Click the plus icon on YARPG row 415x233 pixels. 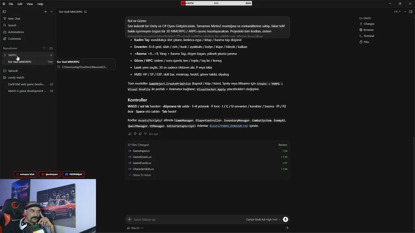coord(51,55)
